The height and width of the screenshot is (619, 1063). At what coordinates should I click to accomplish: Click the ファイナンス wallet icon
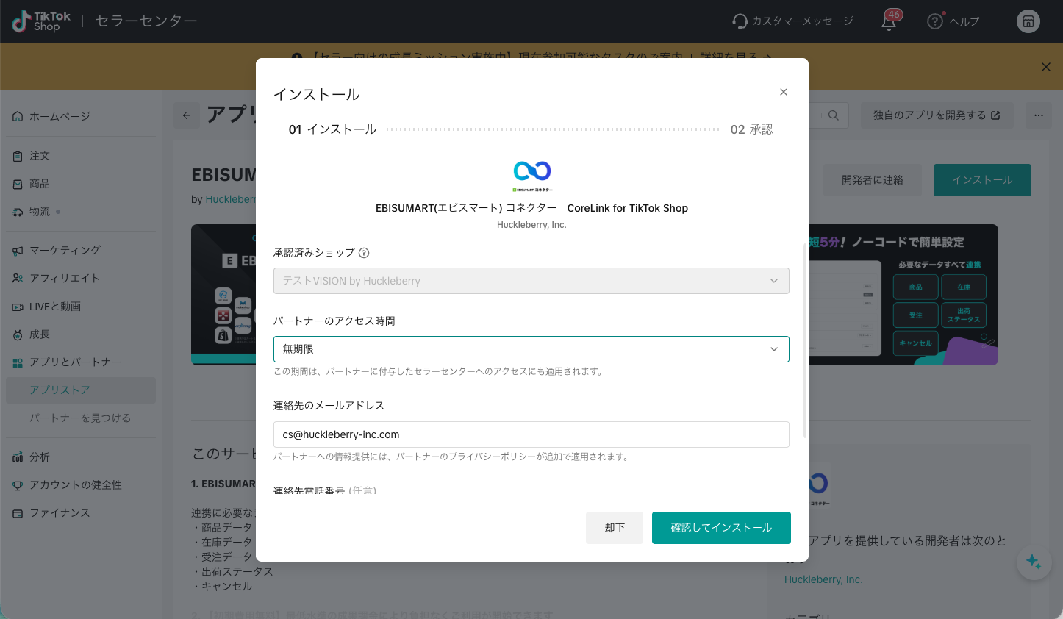point(18,513)
